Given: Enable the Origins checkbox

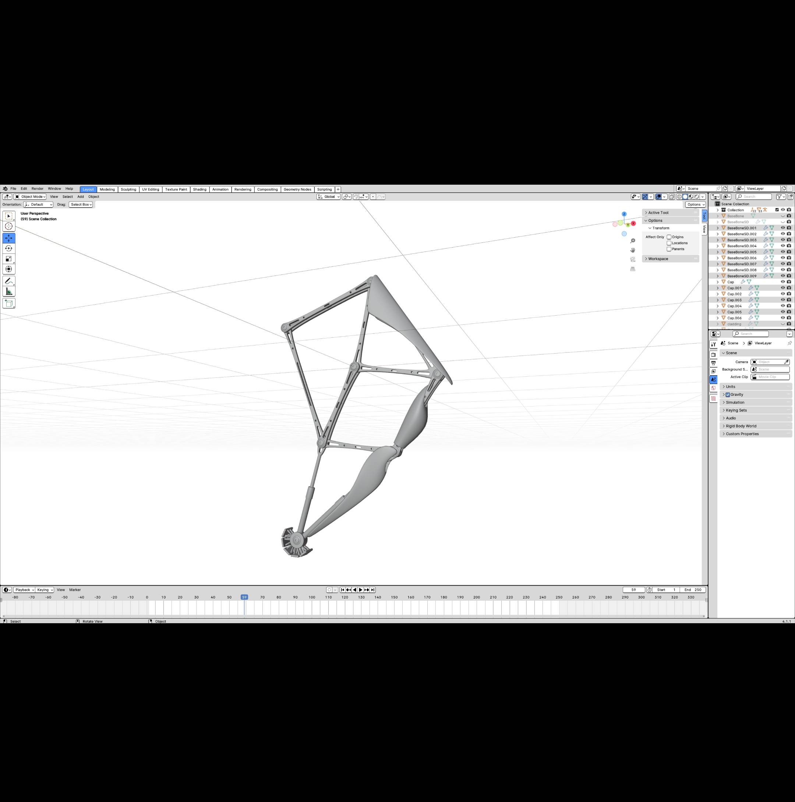Looking at the screenshot, I should point(669,237).
